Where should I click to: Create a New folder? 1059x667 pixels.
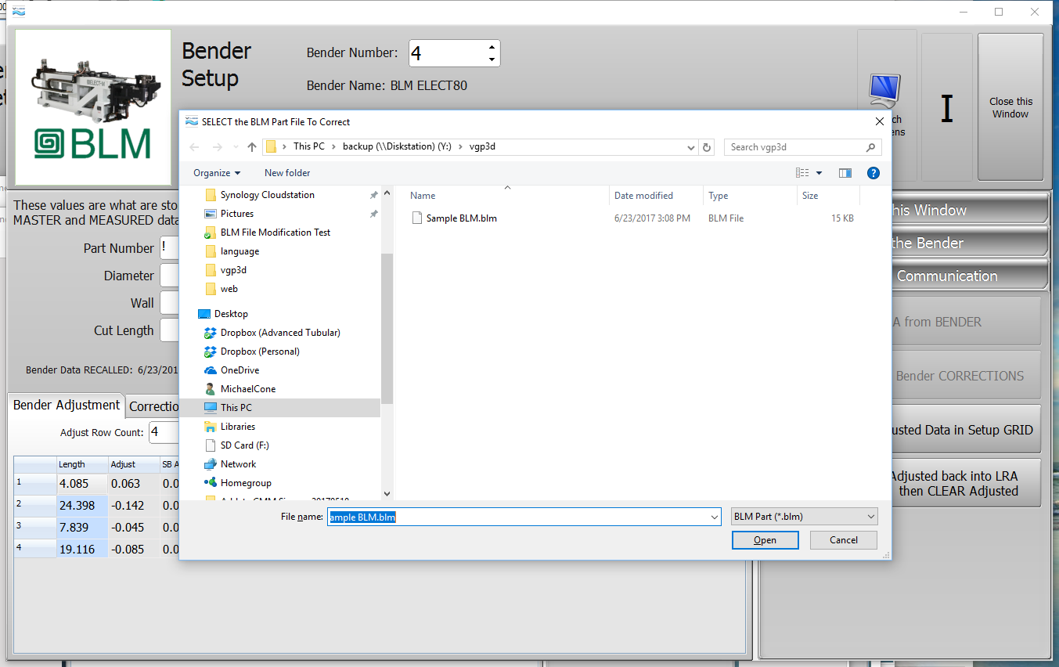[x=287, y=173]
